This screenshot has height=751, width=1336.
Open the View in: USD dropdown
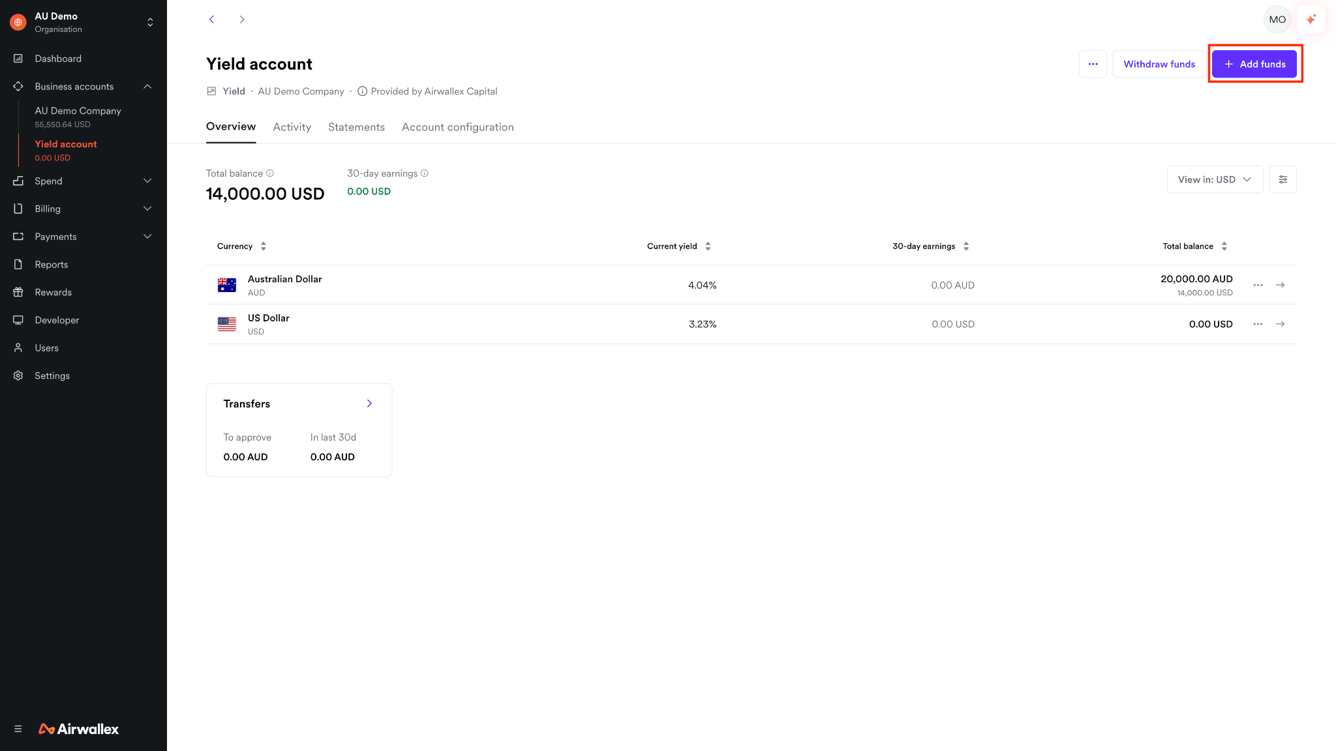pyautogui.click(x=1215, y=179)
